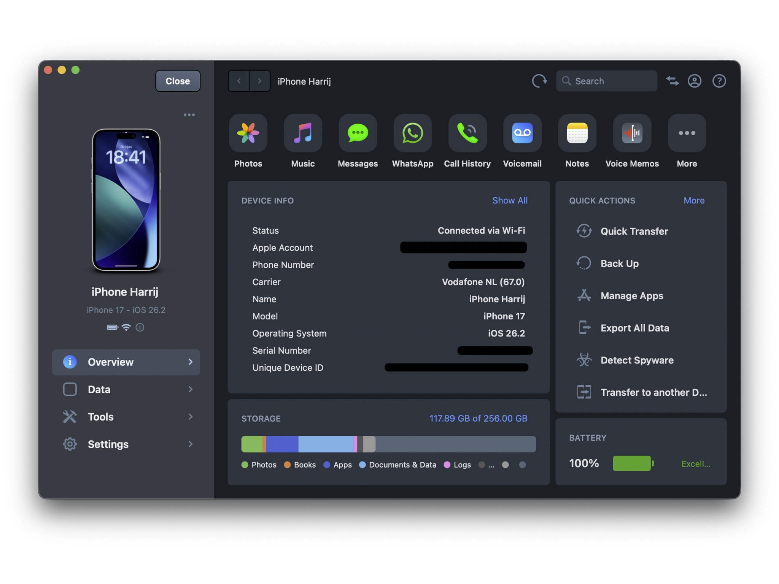Viewport: 779px width, 584px height.
Task: Start Quick Transfer
Action: [x=622, y=231]
